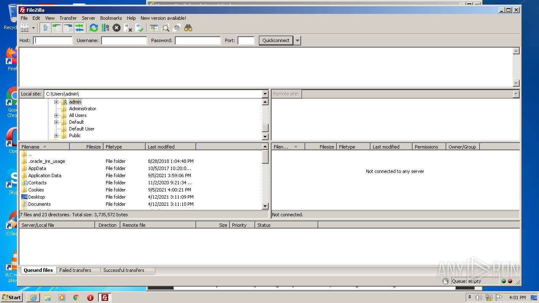Open directory listing filters icon
The image size is (539, 303).
154,28
